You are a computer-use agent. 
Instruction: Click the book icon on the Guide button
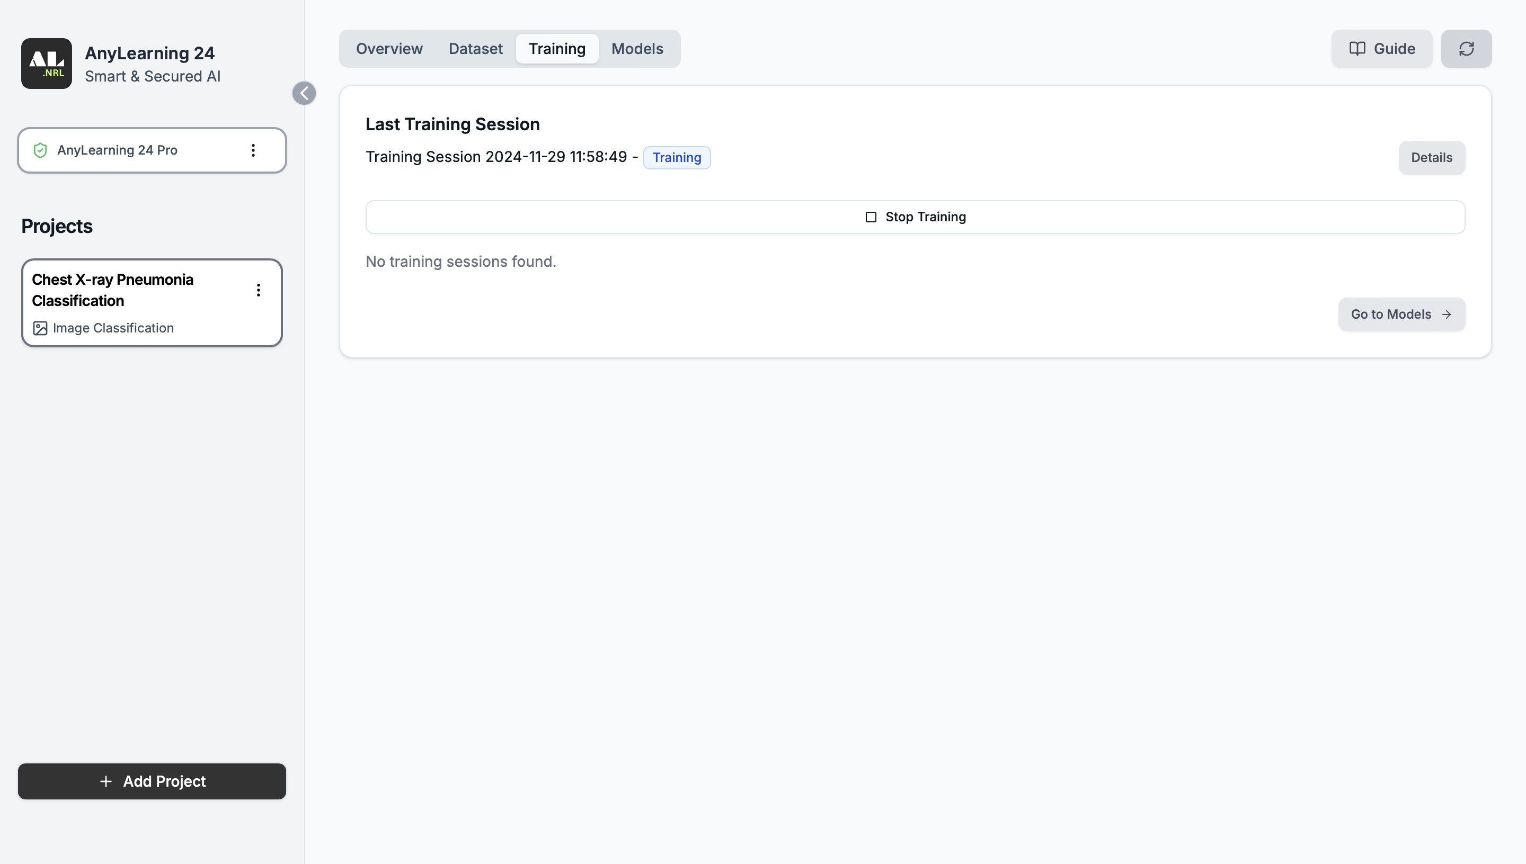1359,49
